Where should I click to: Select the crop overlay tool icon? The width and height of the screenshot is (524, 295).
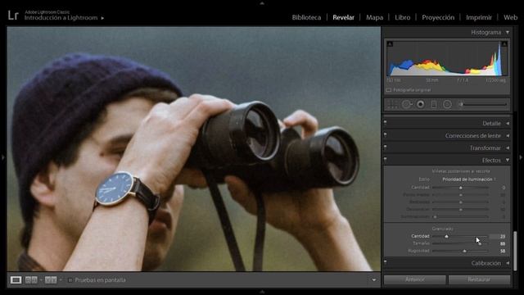pos(392,105)
